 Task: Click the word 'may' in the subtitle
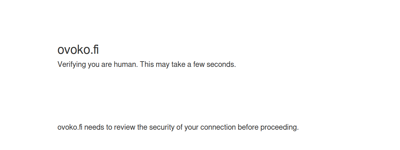162,64
